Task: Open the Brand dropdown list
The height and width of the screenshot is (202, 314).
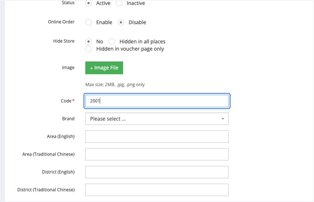Action: (157, 119)
